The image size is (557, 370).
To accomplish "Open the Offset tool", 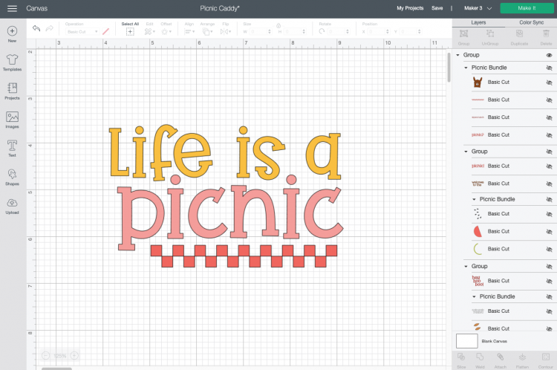I will [x=166, y=32].
